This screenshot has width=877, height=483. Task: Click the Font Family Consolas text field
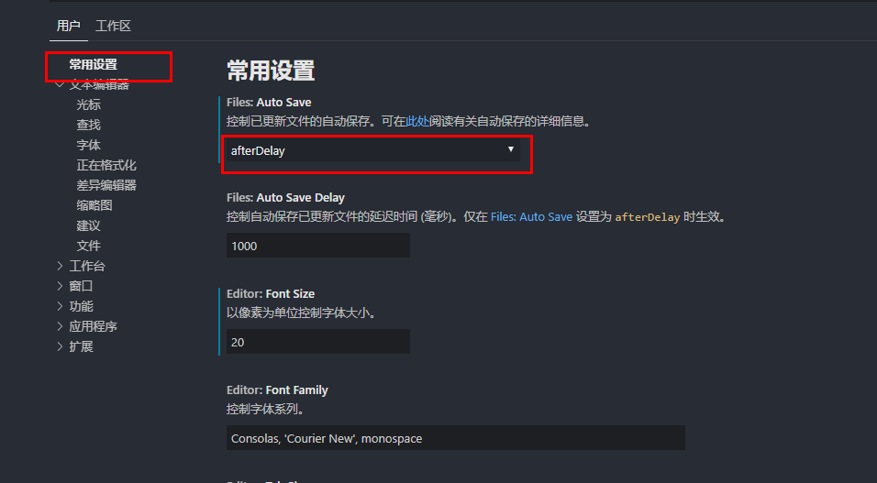(456, 438)
